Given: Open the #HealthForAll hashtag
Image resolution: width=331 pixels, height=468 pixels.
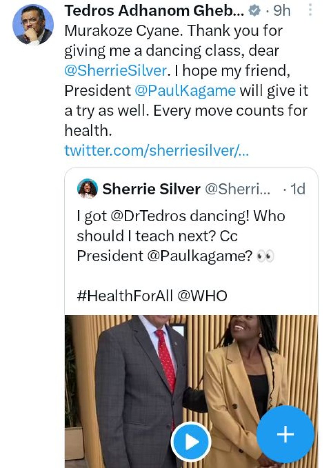Looking at the screenshot, I should 125,296.
